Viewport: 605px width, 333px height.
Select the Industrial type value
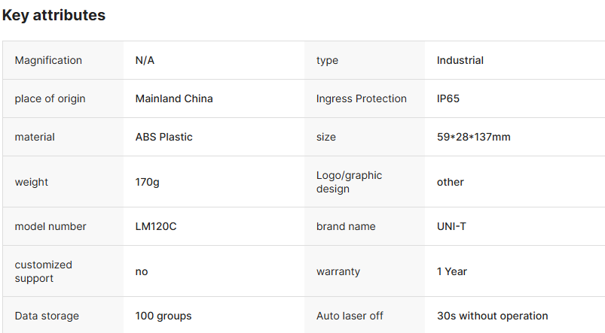pos(460,60)
